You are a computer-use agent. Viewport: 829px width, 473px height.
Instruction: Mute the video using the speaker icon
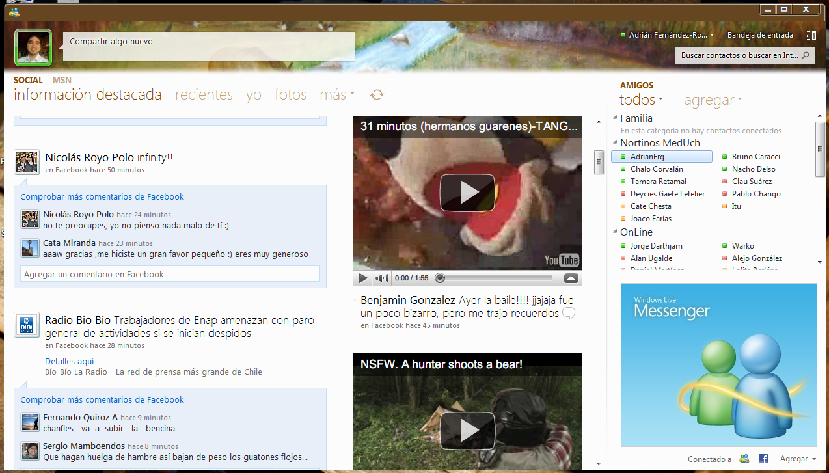(x=381, y=278)
